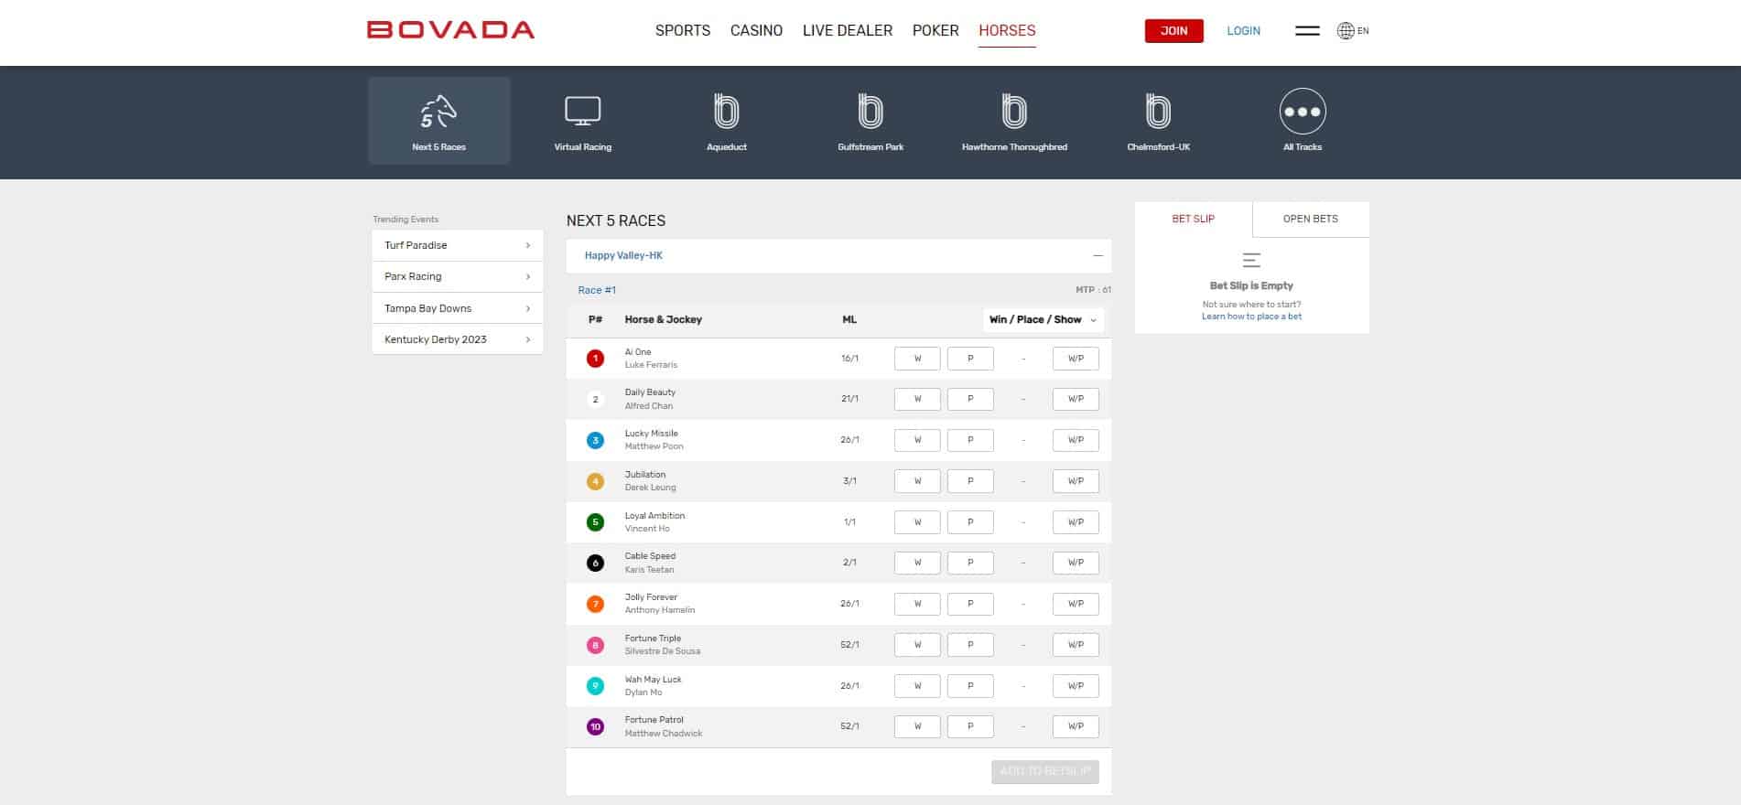Click the Fortune Patrol horse name
Image resolution: width=1741 pixels, height=805 pixels.
click(x=654, y=720)
